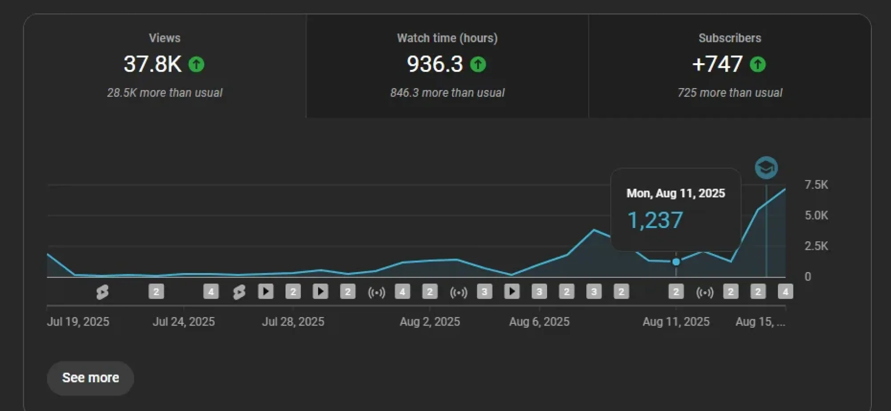Open the rightmost live stream marker
The image size is (891, 411).
(x=704, y=292)
